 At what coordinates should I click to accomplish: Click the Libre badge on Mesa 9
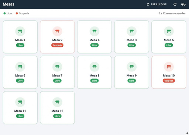pos(132,81)
